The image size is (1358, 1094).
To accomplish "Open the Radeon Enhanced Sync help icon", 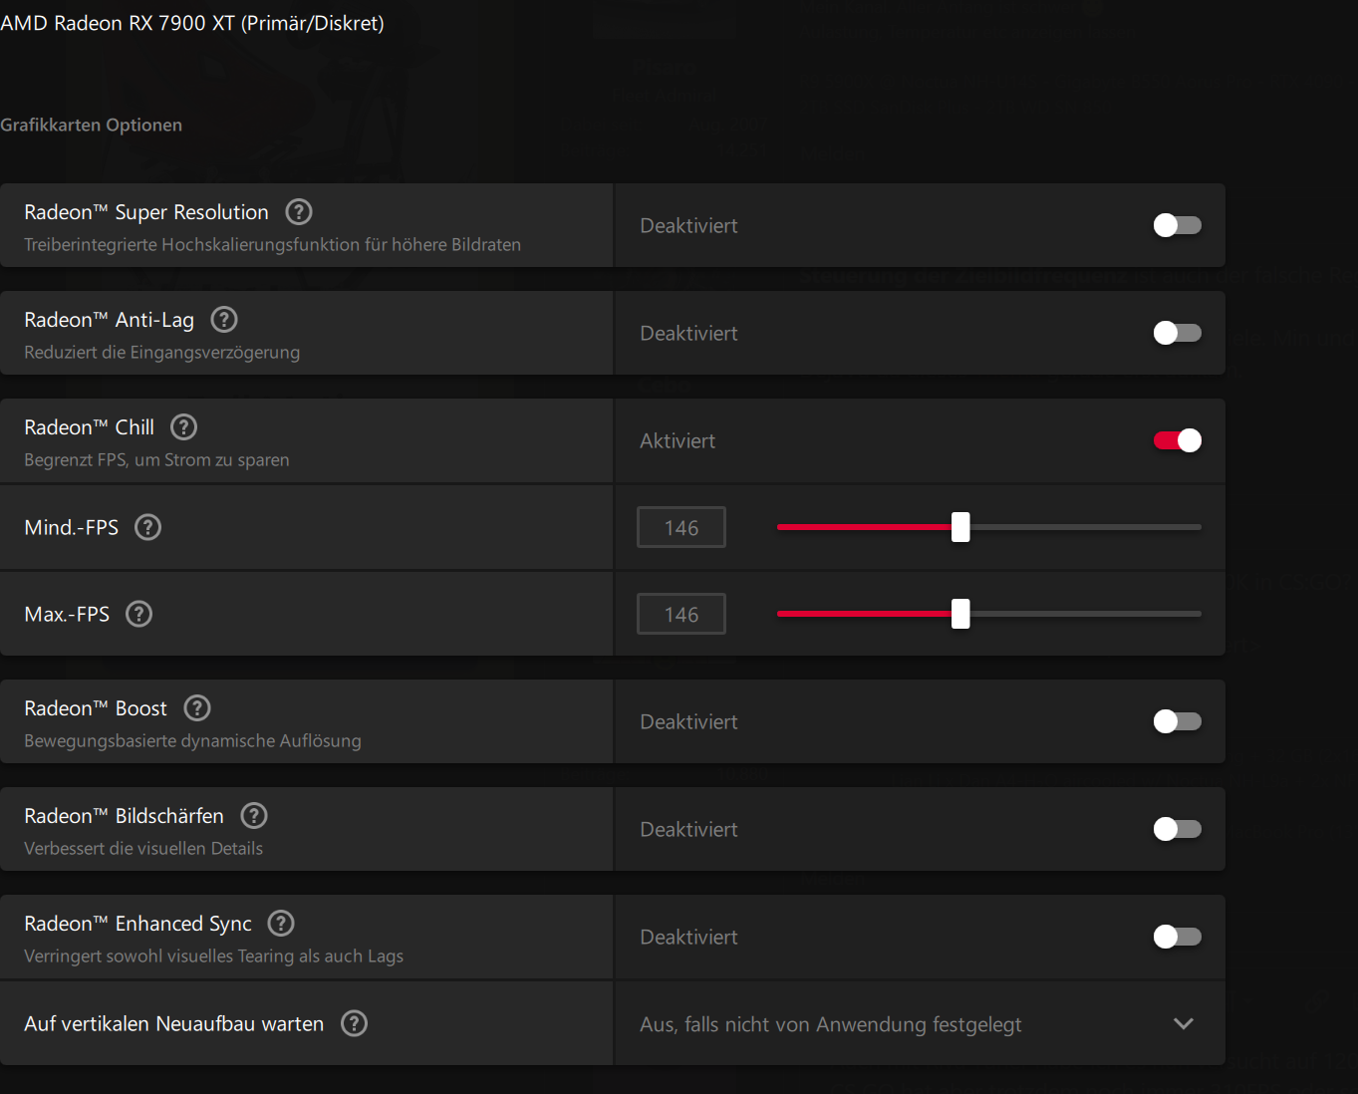I will point(282,924).
